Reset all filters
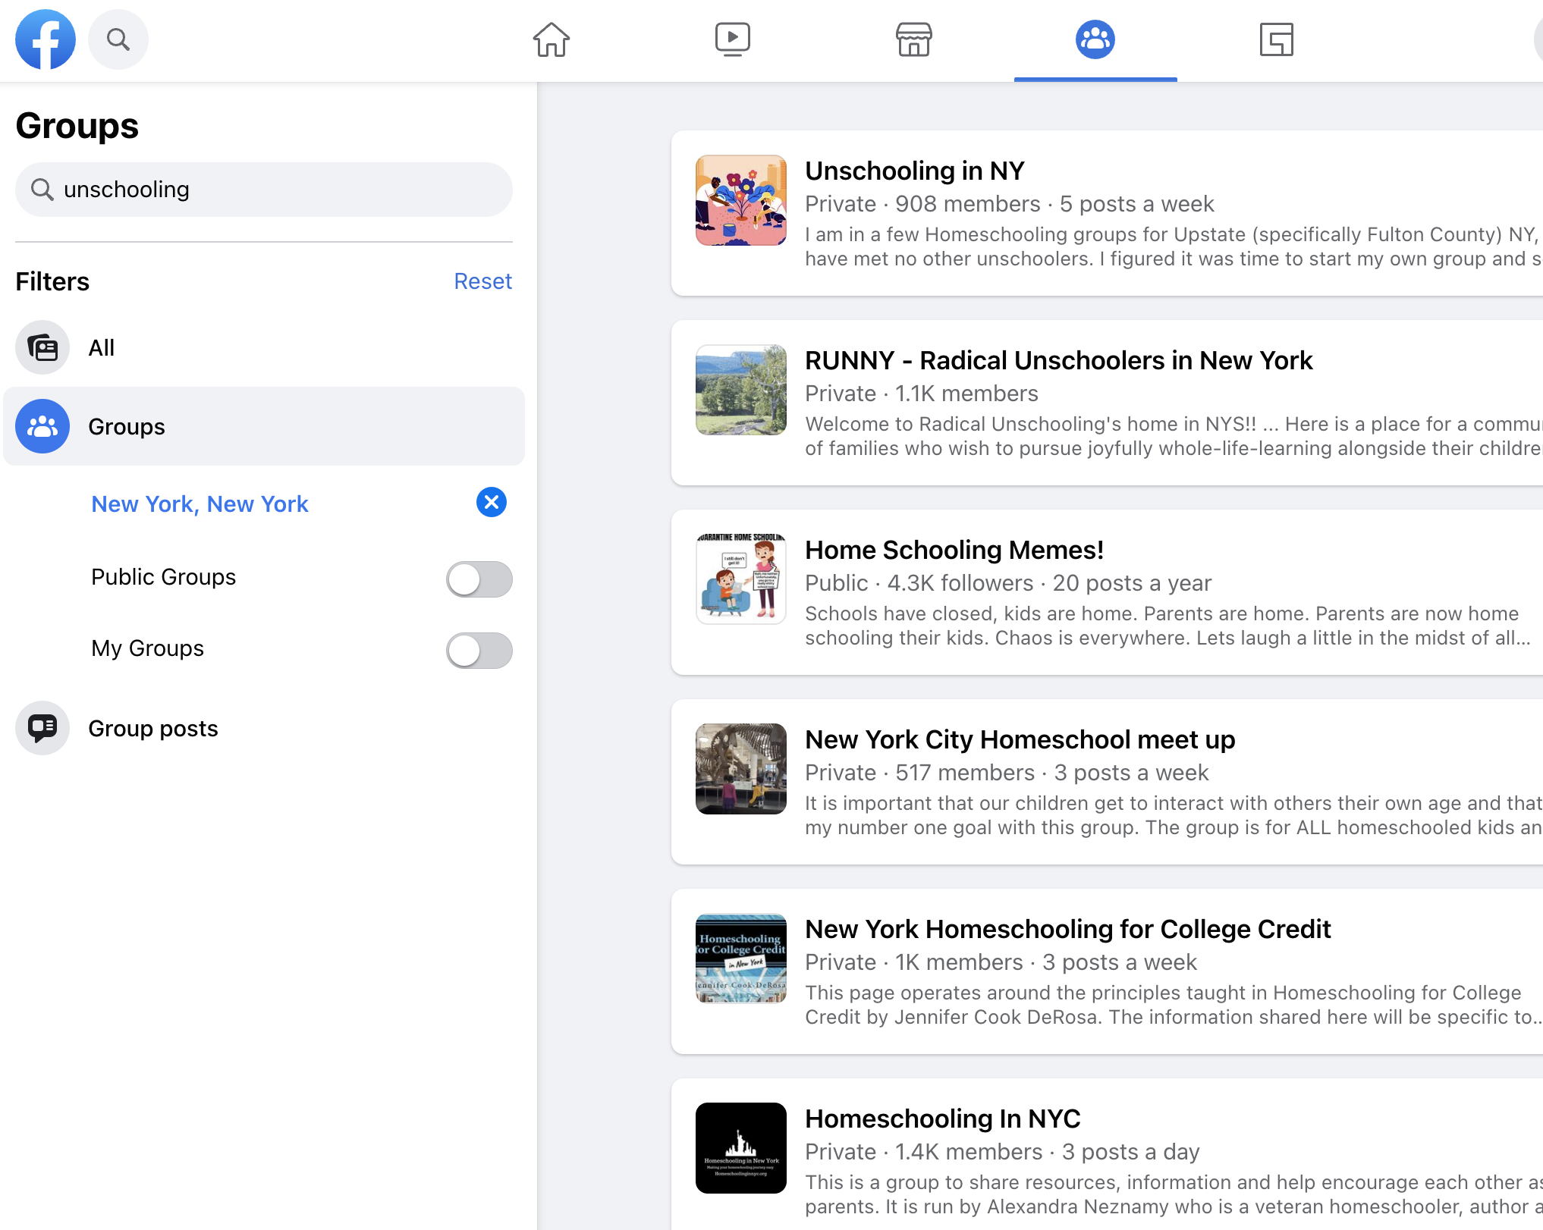1543x1230 pixels. 483,281
